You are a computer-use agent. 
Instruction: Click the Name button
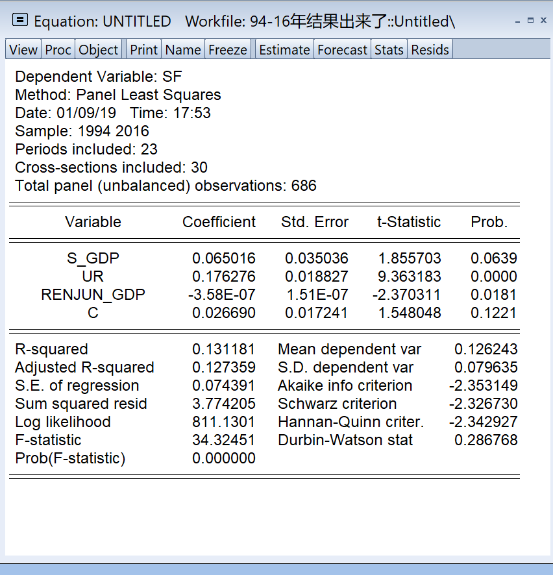183,49
